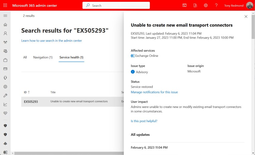Image resolution: width=255 pixels, height=155 pixels.
Task: Go to Home in sidebar
Action: pos(5,25)
